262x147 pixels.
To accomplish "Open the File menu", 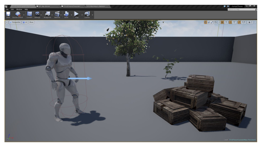I will coord(7,9).
